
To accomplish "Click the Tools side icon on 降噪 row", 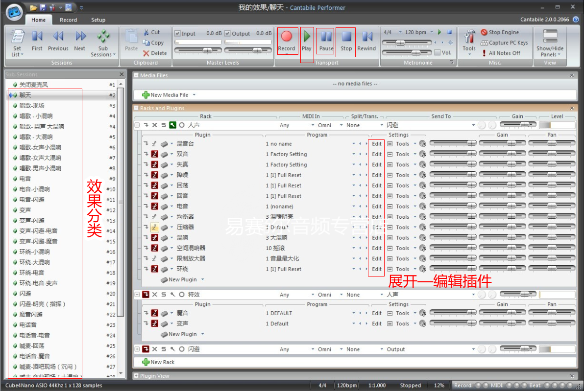I will (390, 175).
